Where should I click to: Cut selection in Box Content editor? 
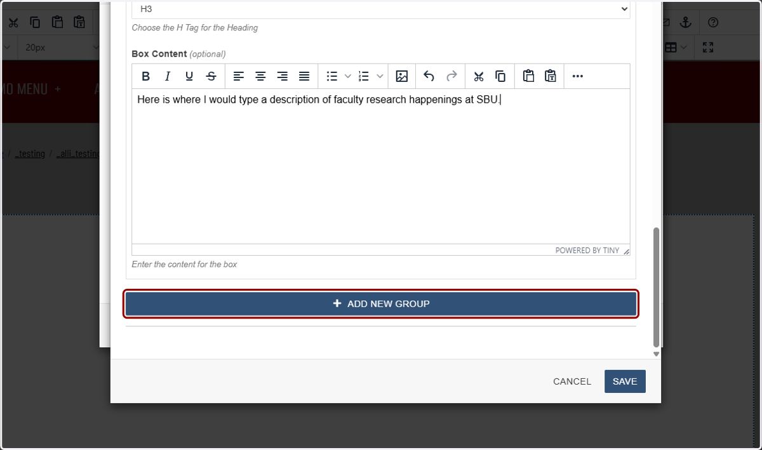(x=479, y=76)
